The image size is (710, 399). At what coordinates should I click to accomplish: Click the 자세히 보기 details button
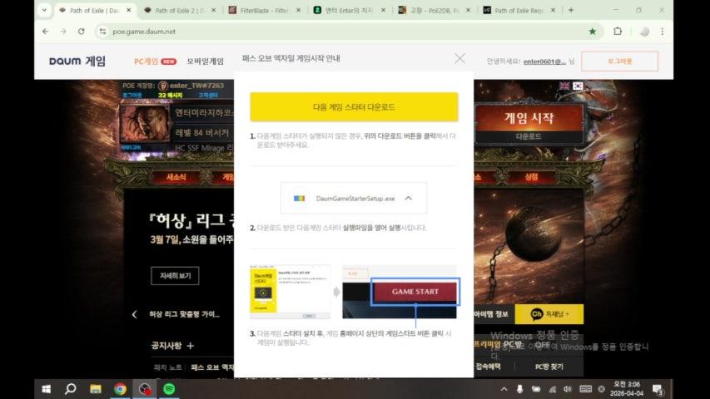coord(175,275)
